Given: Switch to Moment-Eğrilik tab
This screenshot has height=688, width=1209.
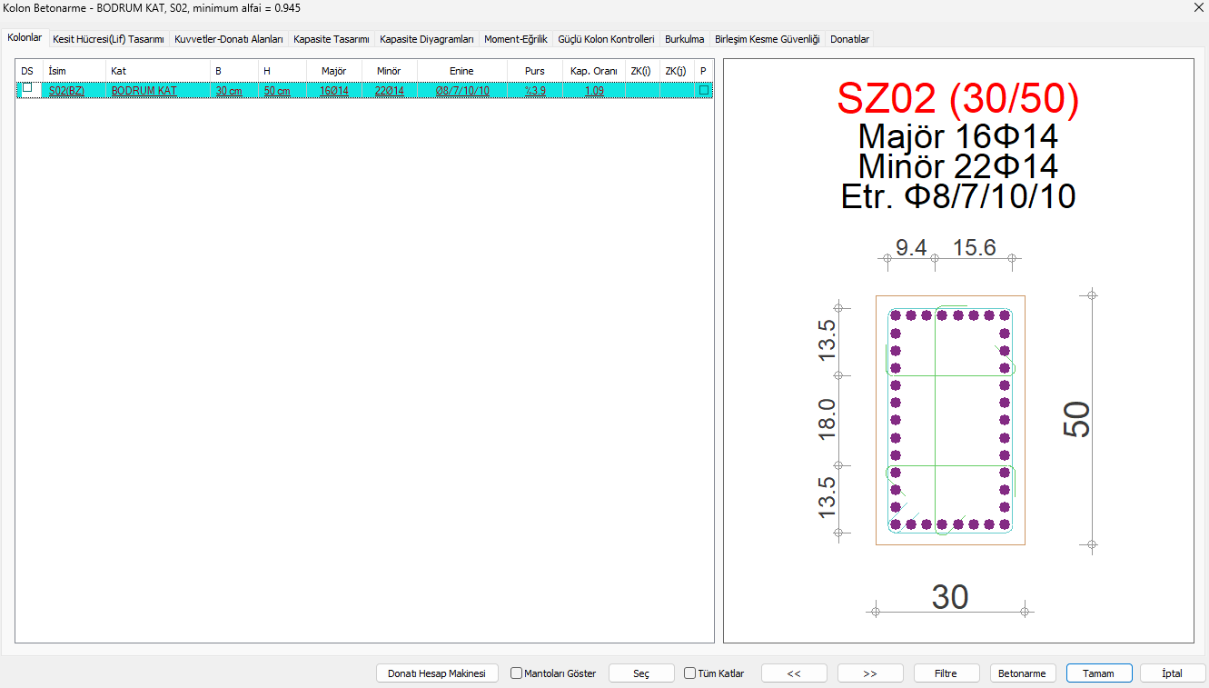Looking at the screenshot, I should (x=516, y=40).
